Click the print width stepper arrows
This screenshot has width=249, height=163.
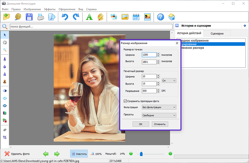158,76
